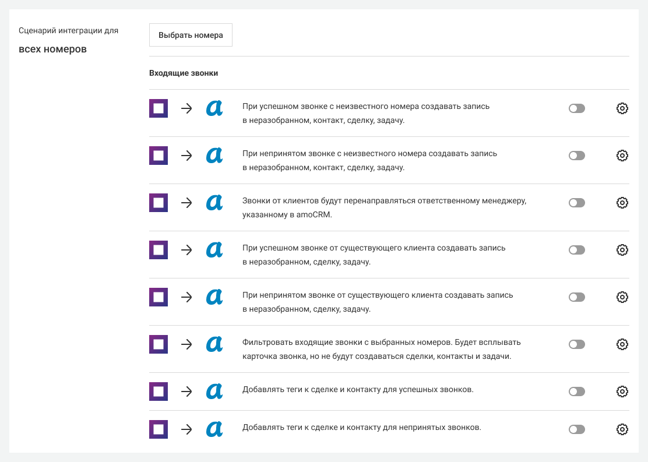648x462 pixels.
Task: Open gear settings for missed-call tags scenario
Action: [x=622, y=429]
